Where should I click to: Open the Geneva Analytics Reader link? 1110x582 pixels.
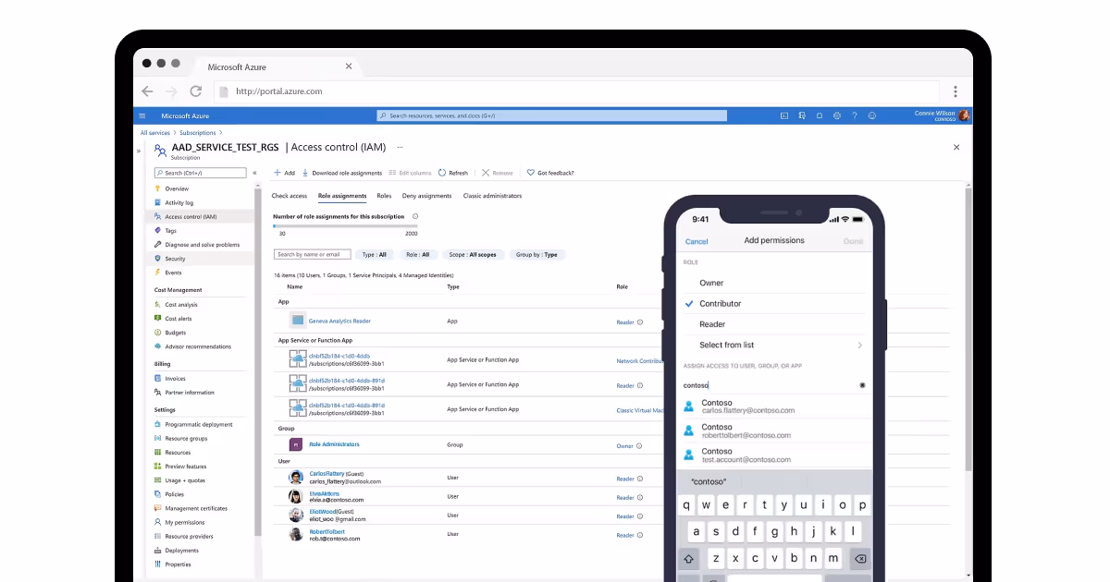click(339, 321)
